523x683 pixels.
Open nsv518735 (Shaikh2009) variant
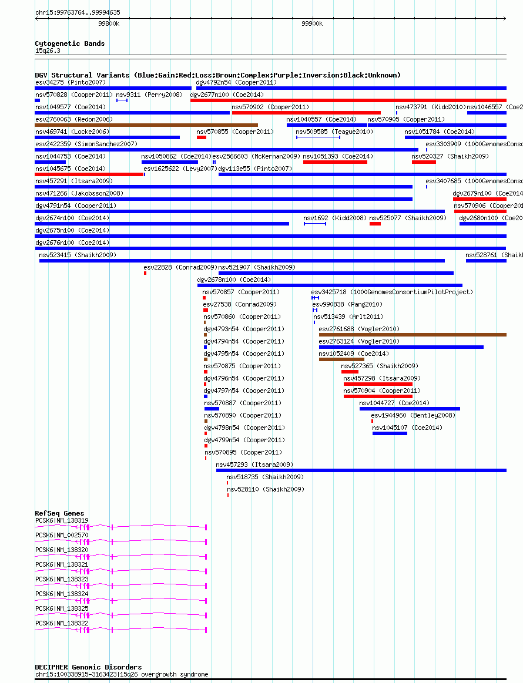tap(265, 477)
